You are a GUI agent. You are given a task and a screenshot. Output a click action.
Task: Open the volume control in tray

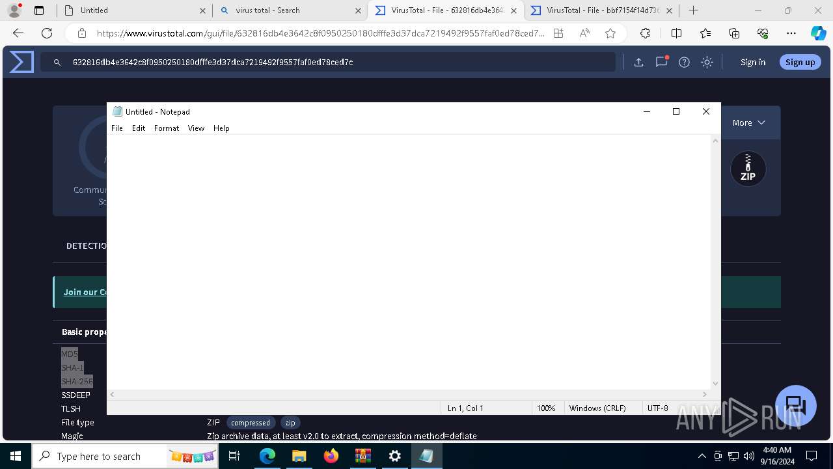click(749, 456)
